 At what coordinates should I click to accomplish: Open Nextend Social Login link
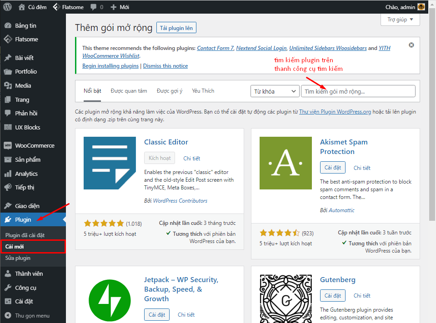(x=261, y=48)
